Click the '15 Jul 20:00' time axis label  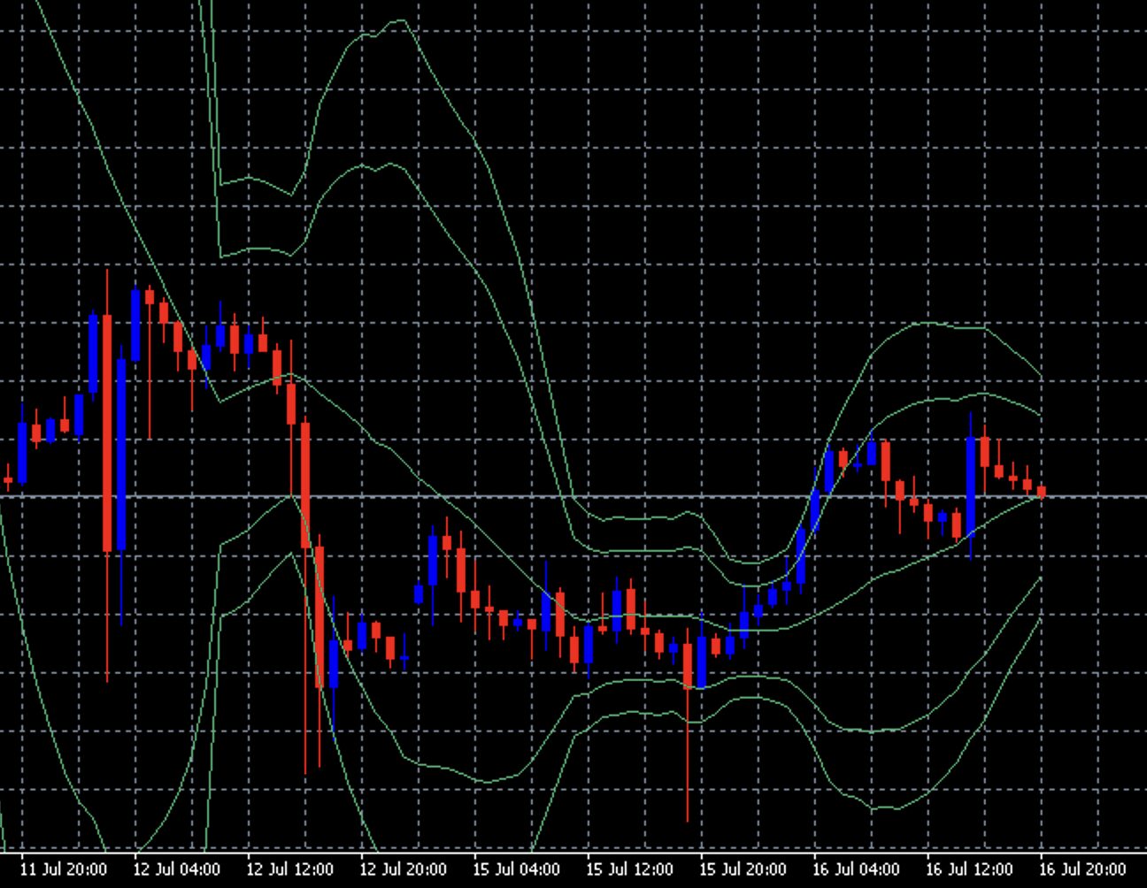(743, 869)
